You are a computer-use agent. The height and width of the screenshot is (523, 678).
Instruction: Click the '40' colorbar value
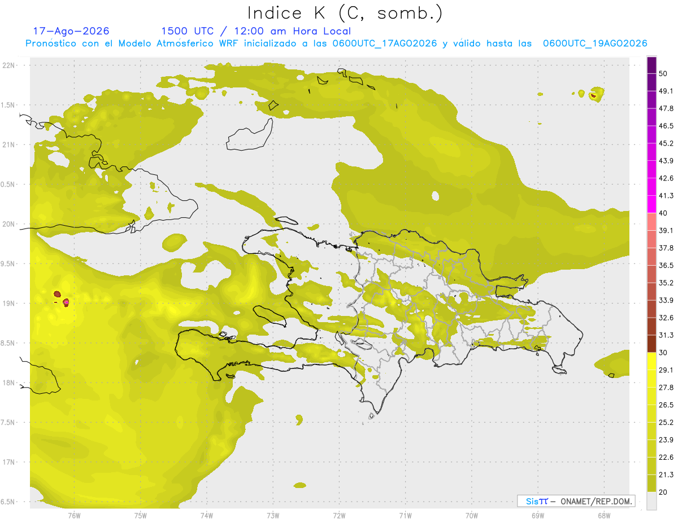pos(663,213)
